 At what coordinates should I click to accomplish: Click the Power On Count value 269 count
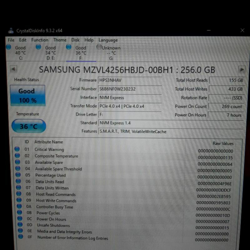pos(226,107)
